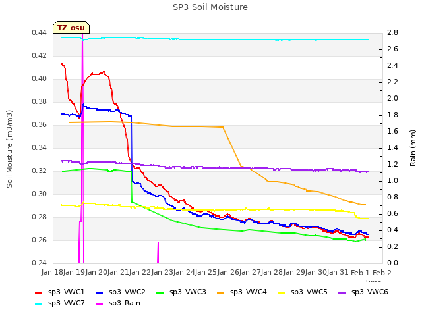Click the sp3_VWC1 red legend swatch
This screenshot has height=316, width=422.
39,293
